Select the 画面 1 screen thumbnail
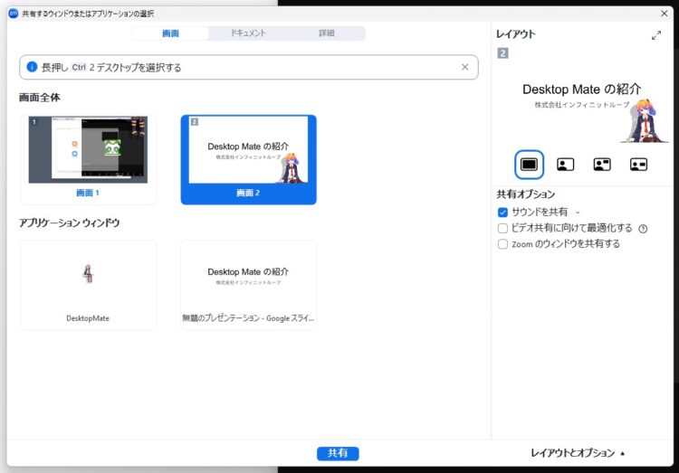This screenshot has width=679, height=473. [88, 159]
